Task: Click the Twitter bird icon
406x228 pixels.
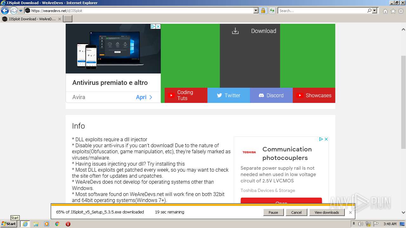Action: click(219, 95)
